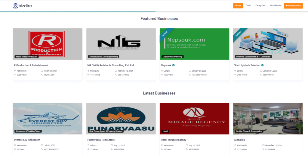Image resolution: width=308 pixels, height=155 pixels.
Task: Click phone icon beside 015354999
Action: click(263, 150)
